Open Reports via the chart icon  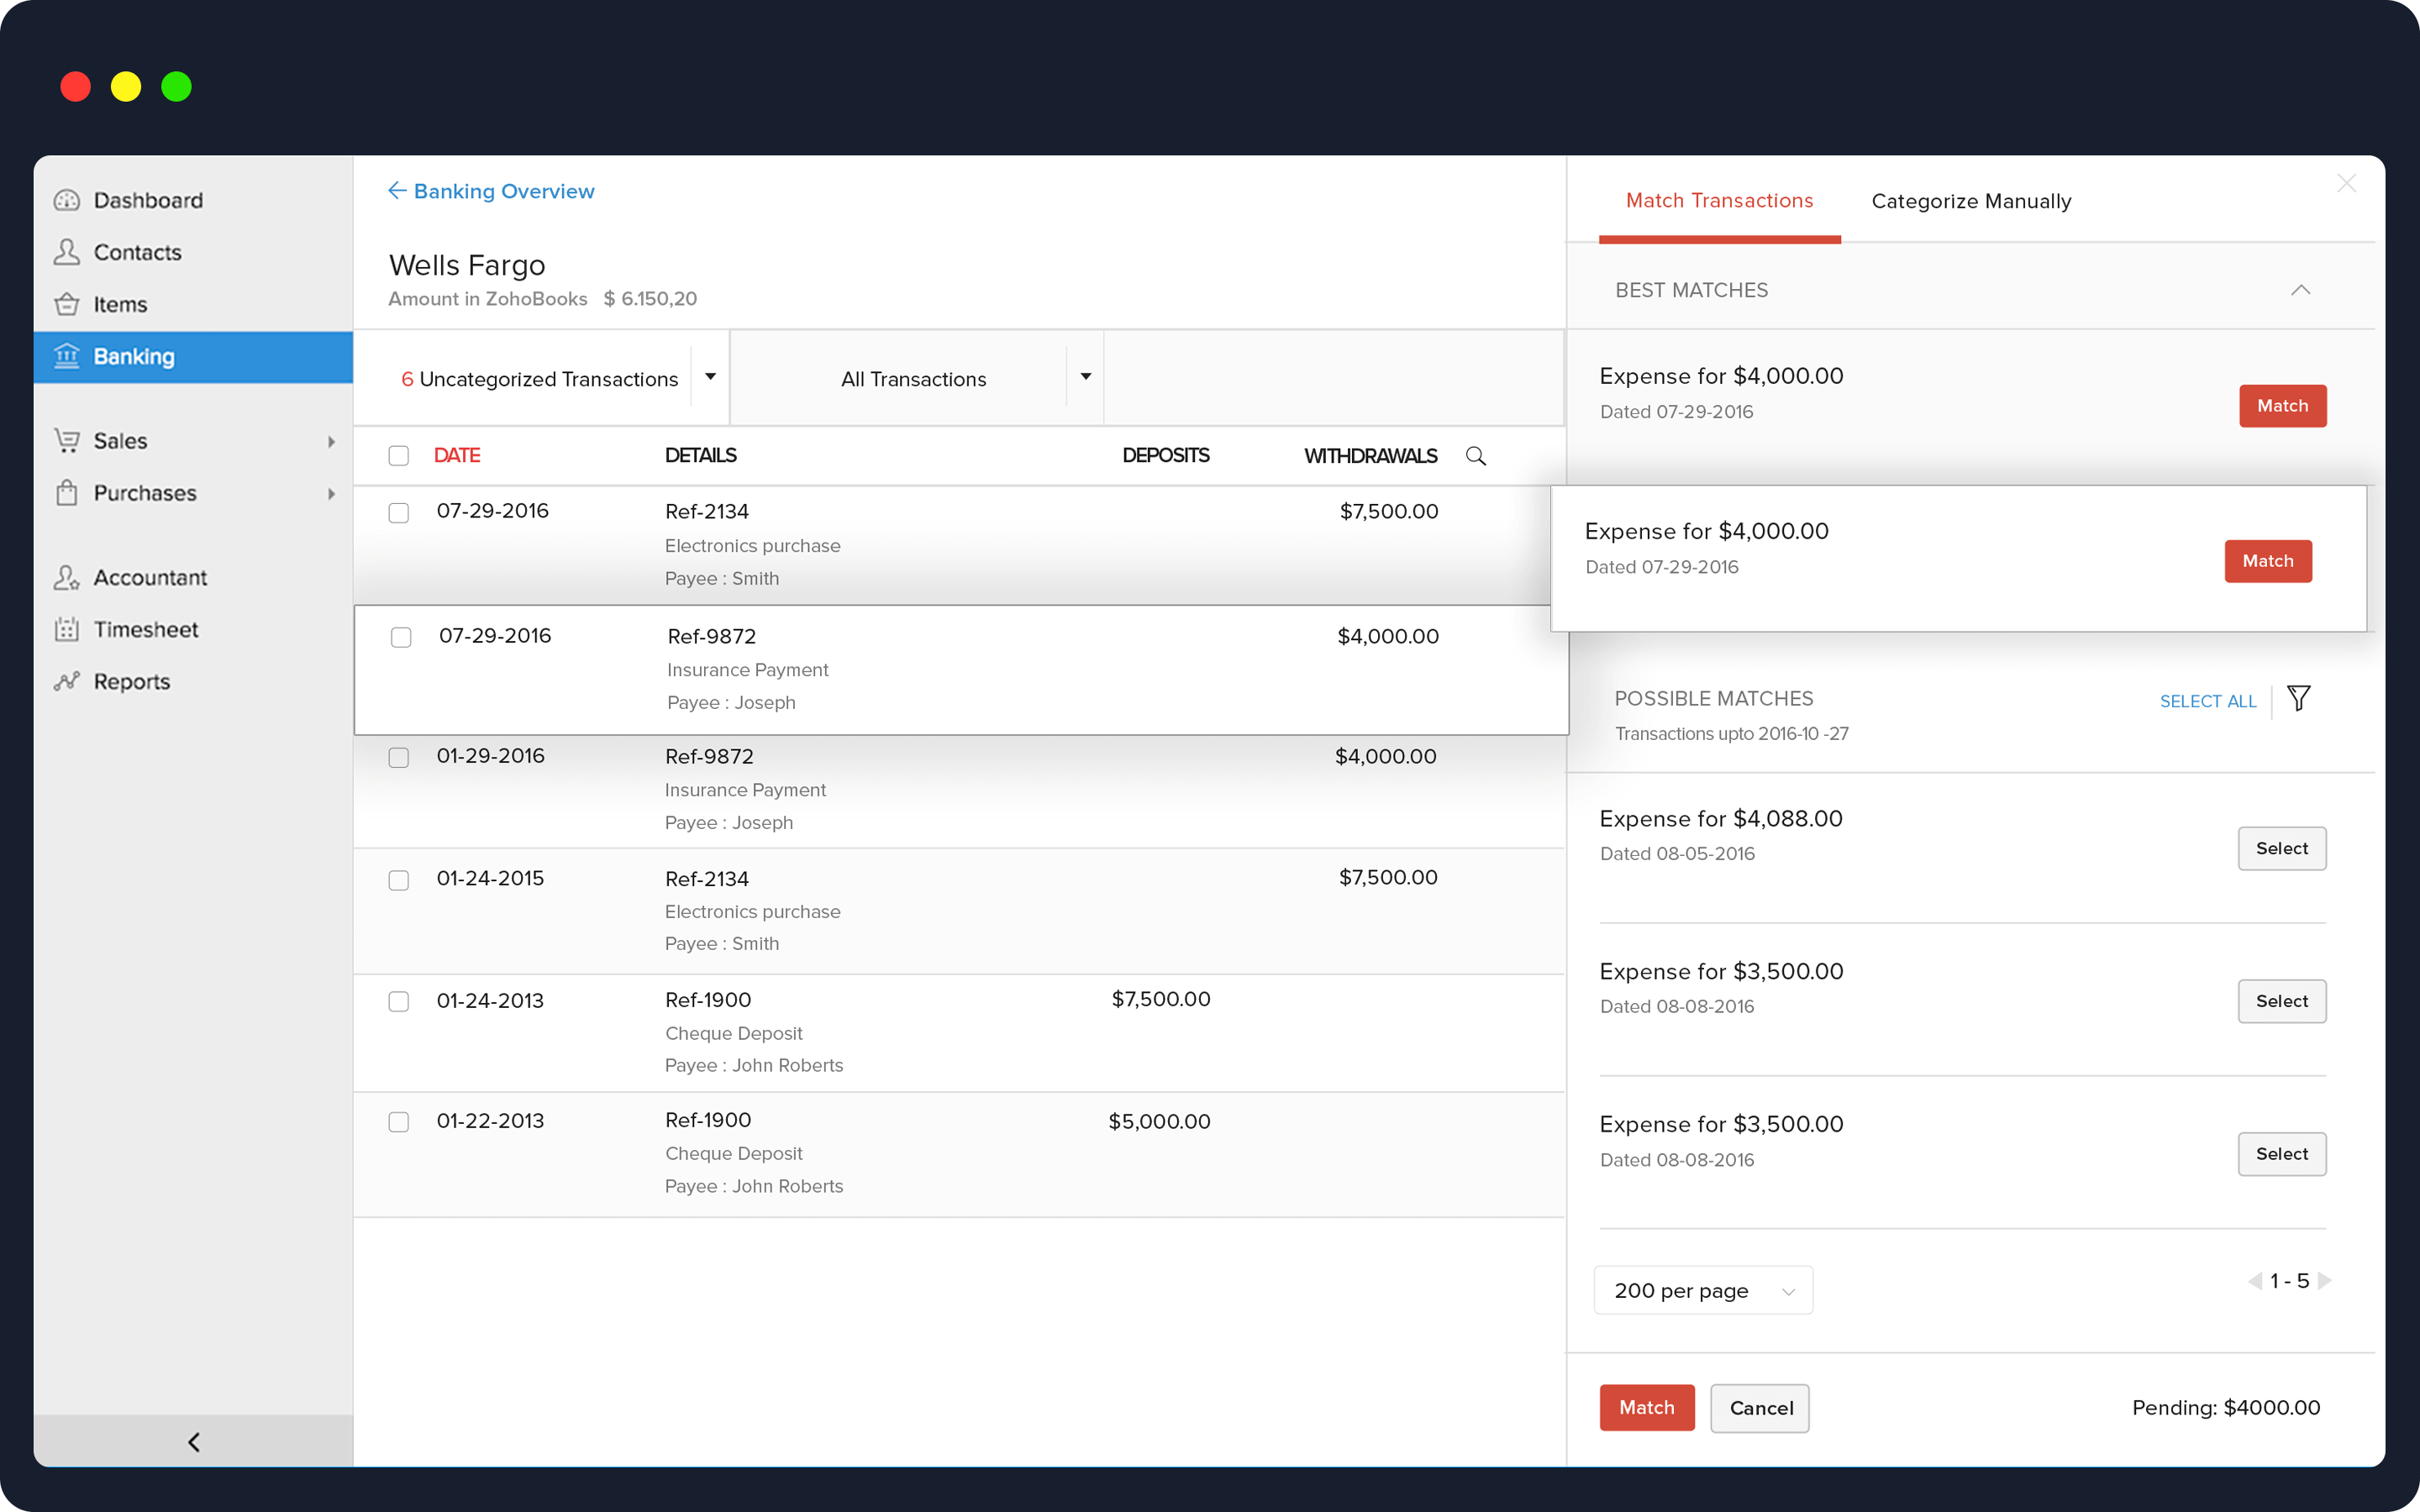[x=67, y=681]
